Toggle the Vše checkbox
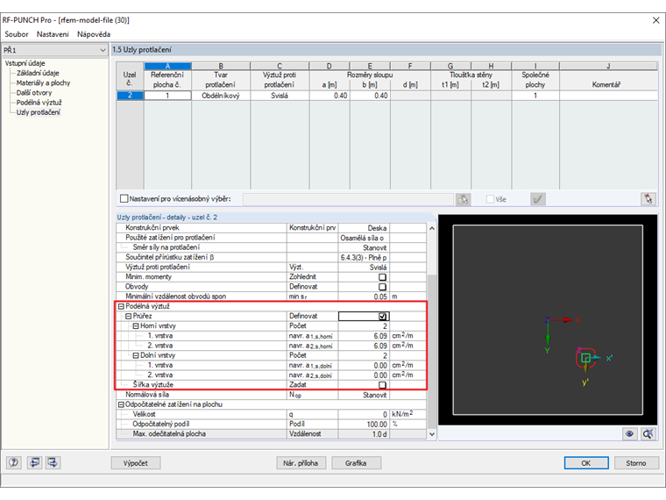Image resolution: width=666 pixels, height=500 pixels. tap(490, 199)
